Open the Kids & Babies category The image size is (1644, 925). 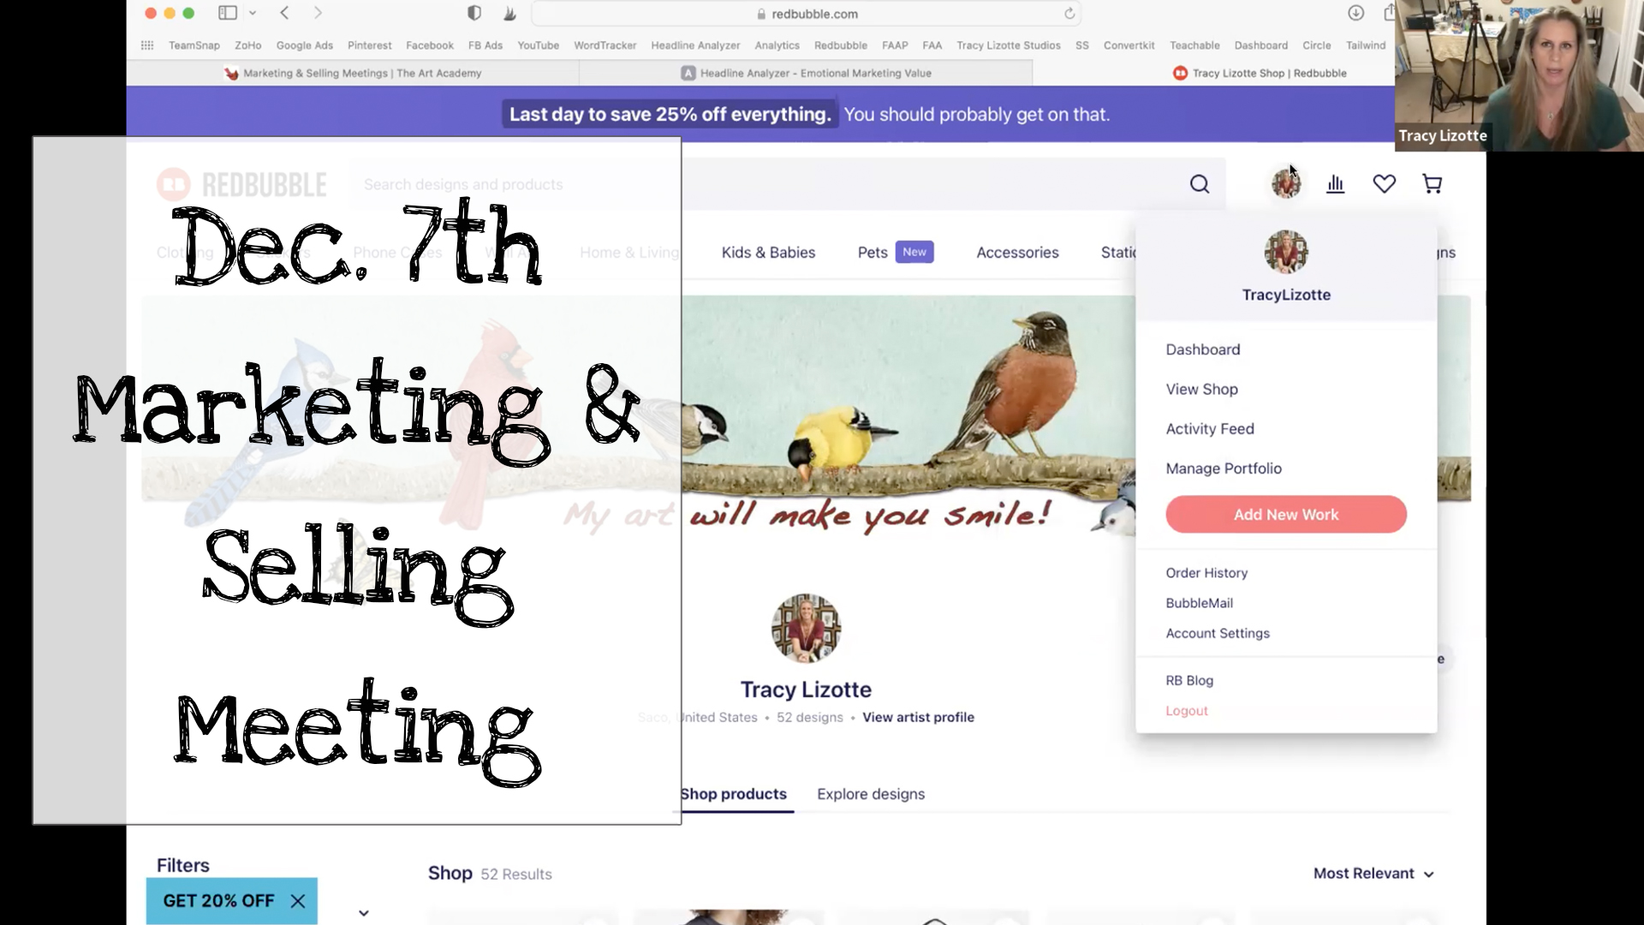(768, 253)
